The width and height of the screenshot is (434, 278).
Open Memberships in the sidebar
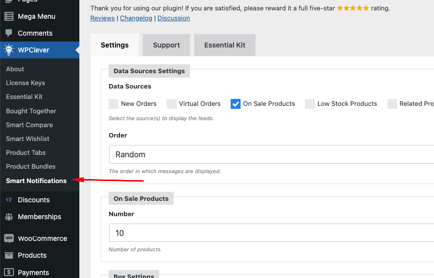point(40,217)
